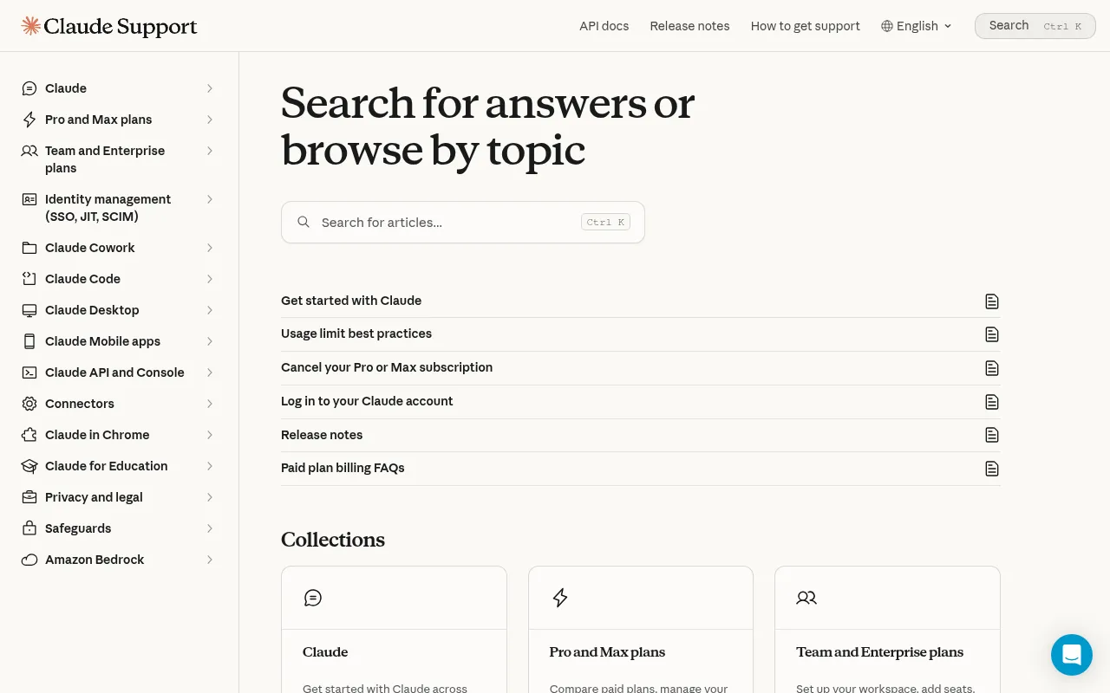The height and width of the screenshot is (693, 1110).
Task: Open the chat messenger bubble button
Action: coord(1072,655)
